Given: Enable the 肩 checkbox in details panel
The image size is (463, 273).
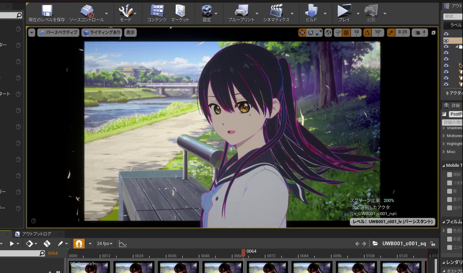Looking at the screenshot, I should pyautogui.click(x=450, y=191).
